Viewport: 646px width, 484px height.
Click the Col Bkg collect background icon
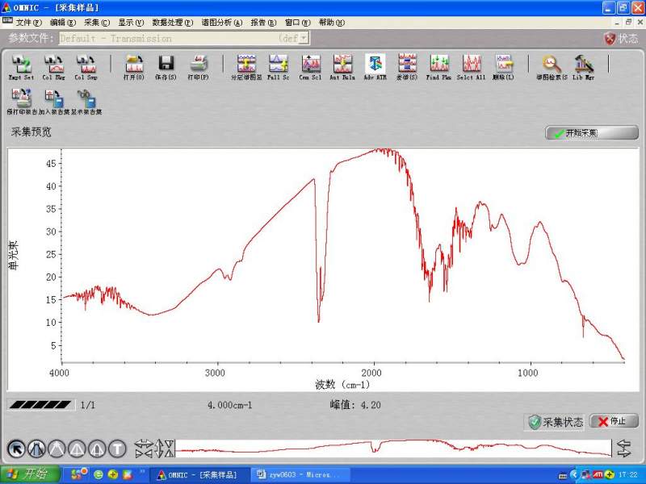(x=53, y=67)
